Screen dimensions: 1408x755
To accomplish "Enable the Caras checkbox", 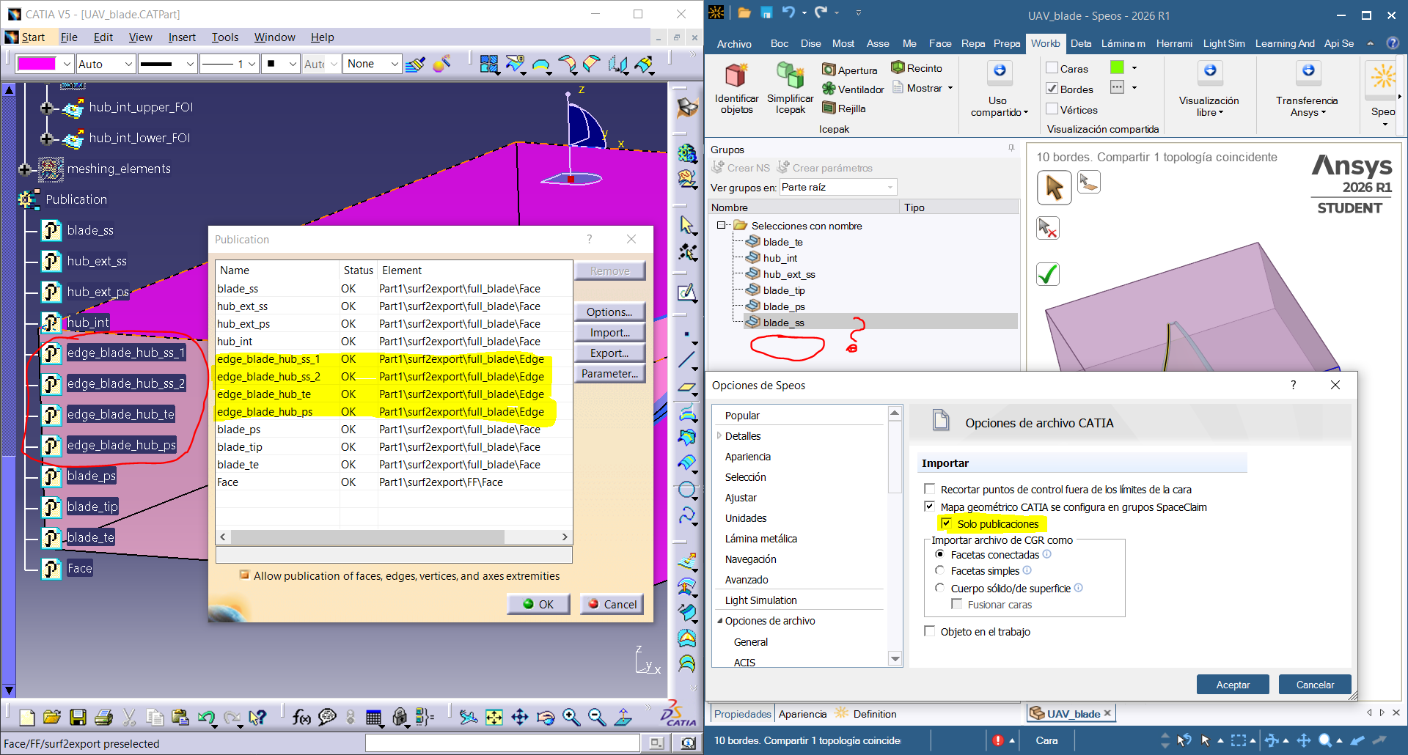I will pos(1052,68).
